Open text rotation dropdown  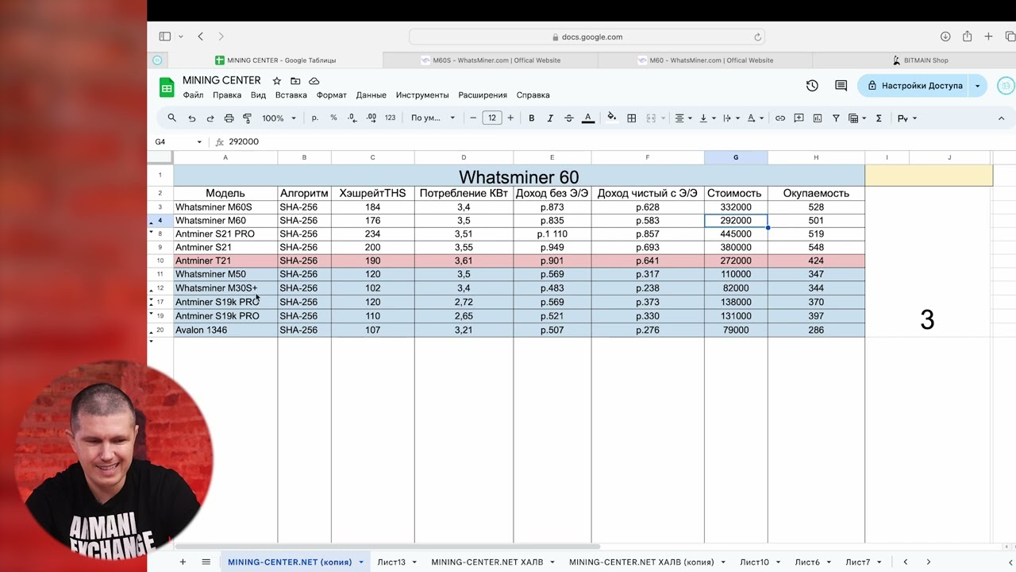755,118
